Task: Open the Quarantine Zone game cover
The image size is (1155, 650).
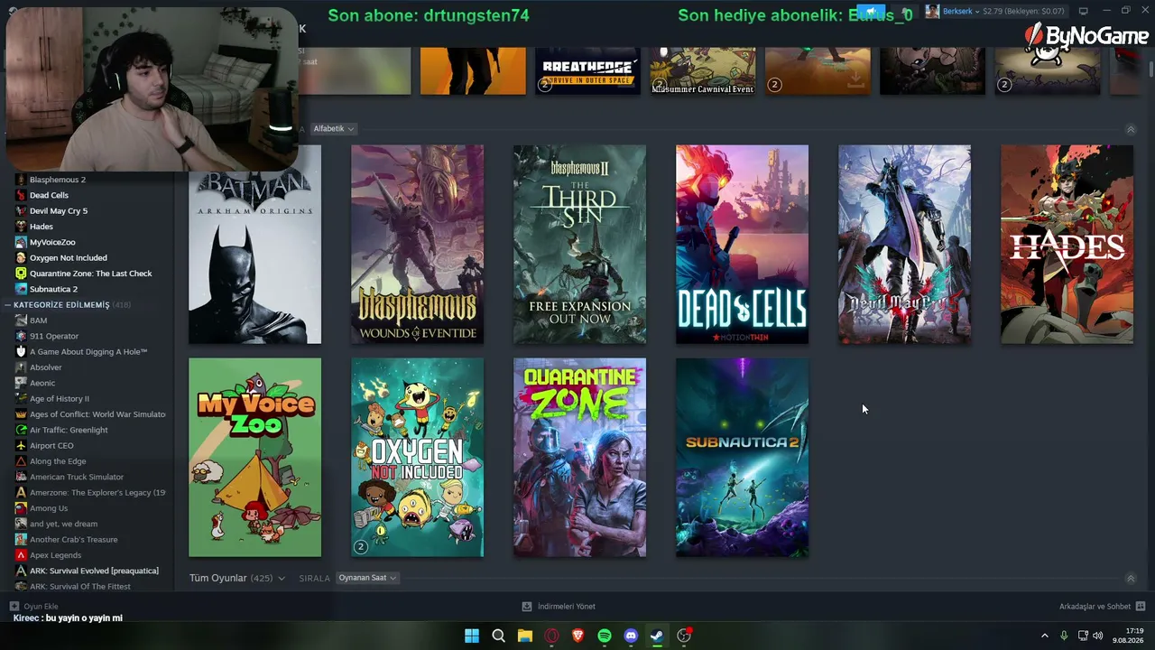Action: [579, 458]
